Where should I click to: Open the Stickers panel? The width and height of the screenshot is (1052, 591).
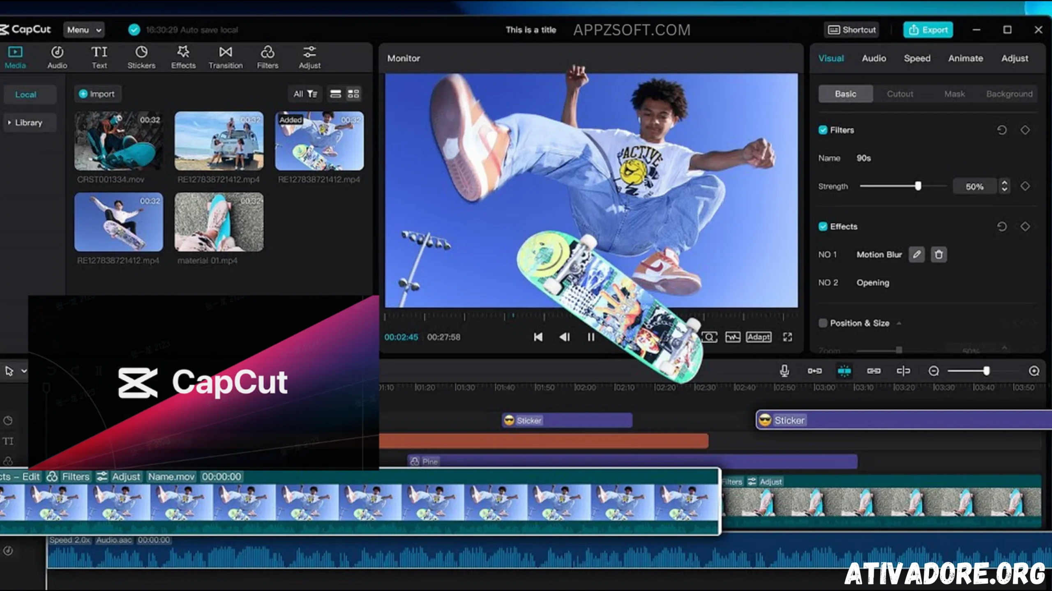coord(141,57)
